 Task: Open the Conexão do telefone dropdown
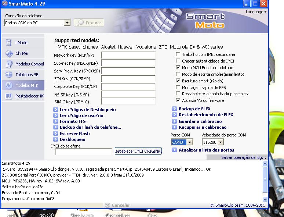pos(67,23)
